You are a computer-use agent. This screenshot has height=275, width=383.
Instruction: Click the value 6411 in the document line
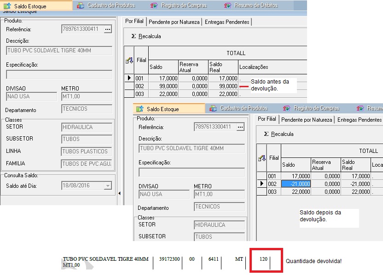point(214,259)
